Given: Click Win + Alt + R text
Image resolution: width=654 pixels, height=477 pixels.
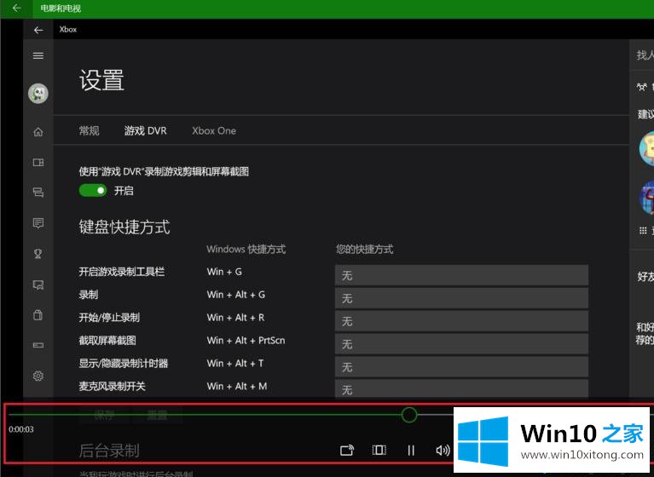Looking at the screenshot, I should [x=235, y=318].
